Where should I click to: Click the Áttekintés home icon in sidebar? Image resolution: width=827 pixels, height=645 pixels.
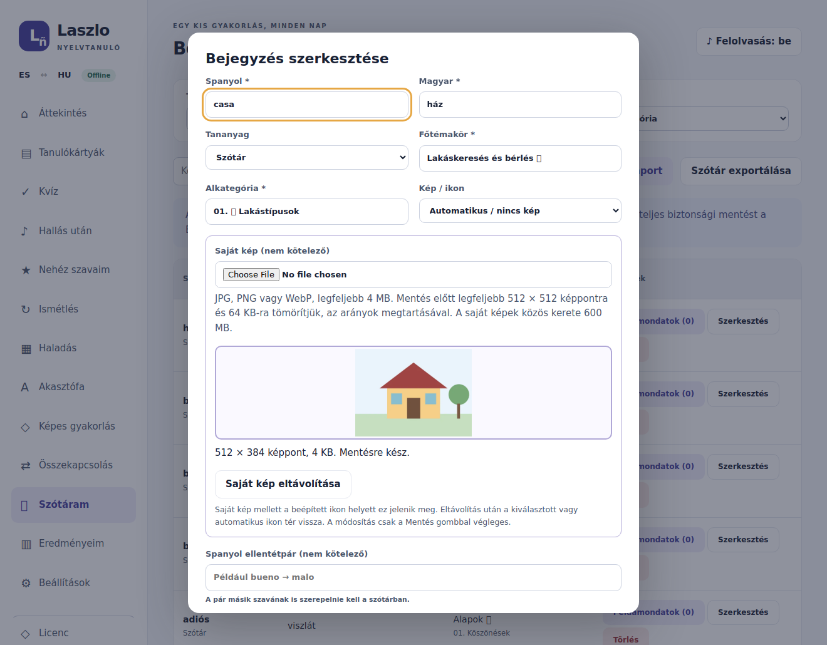click(x=25, y=114)
